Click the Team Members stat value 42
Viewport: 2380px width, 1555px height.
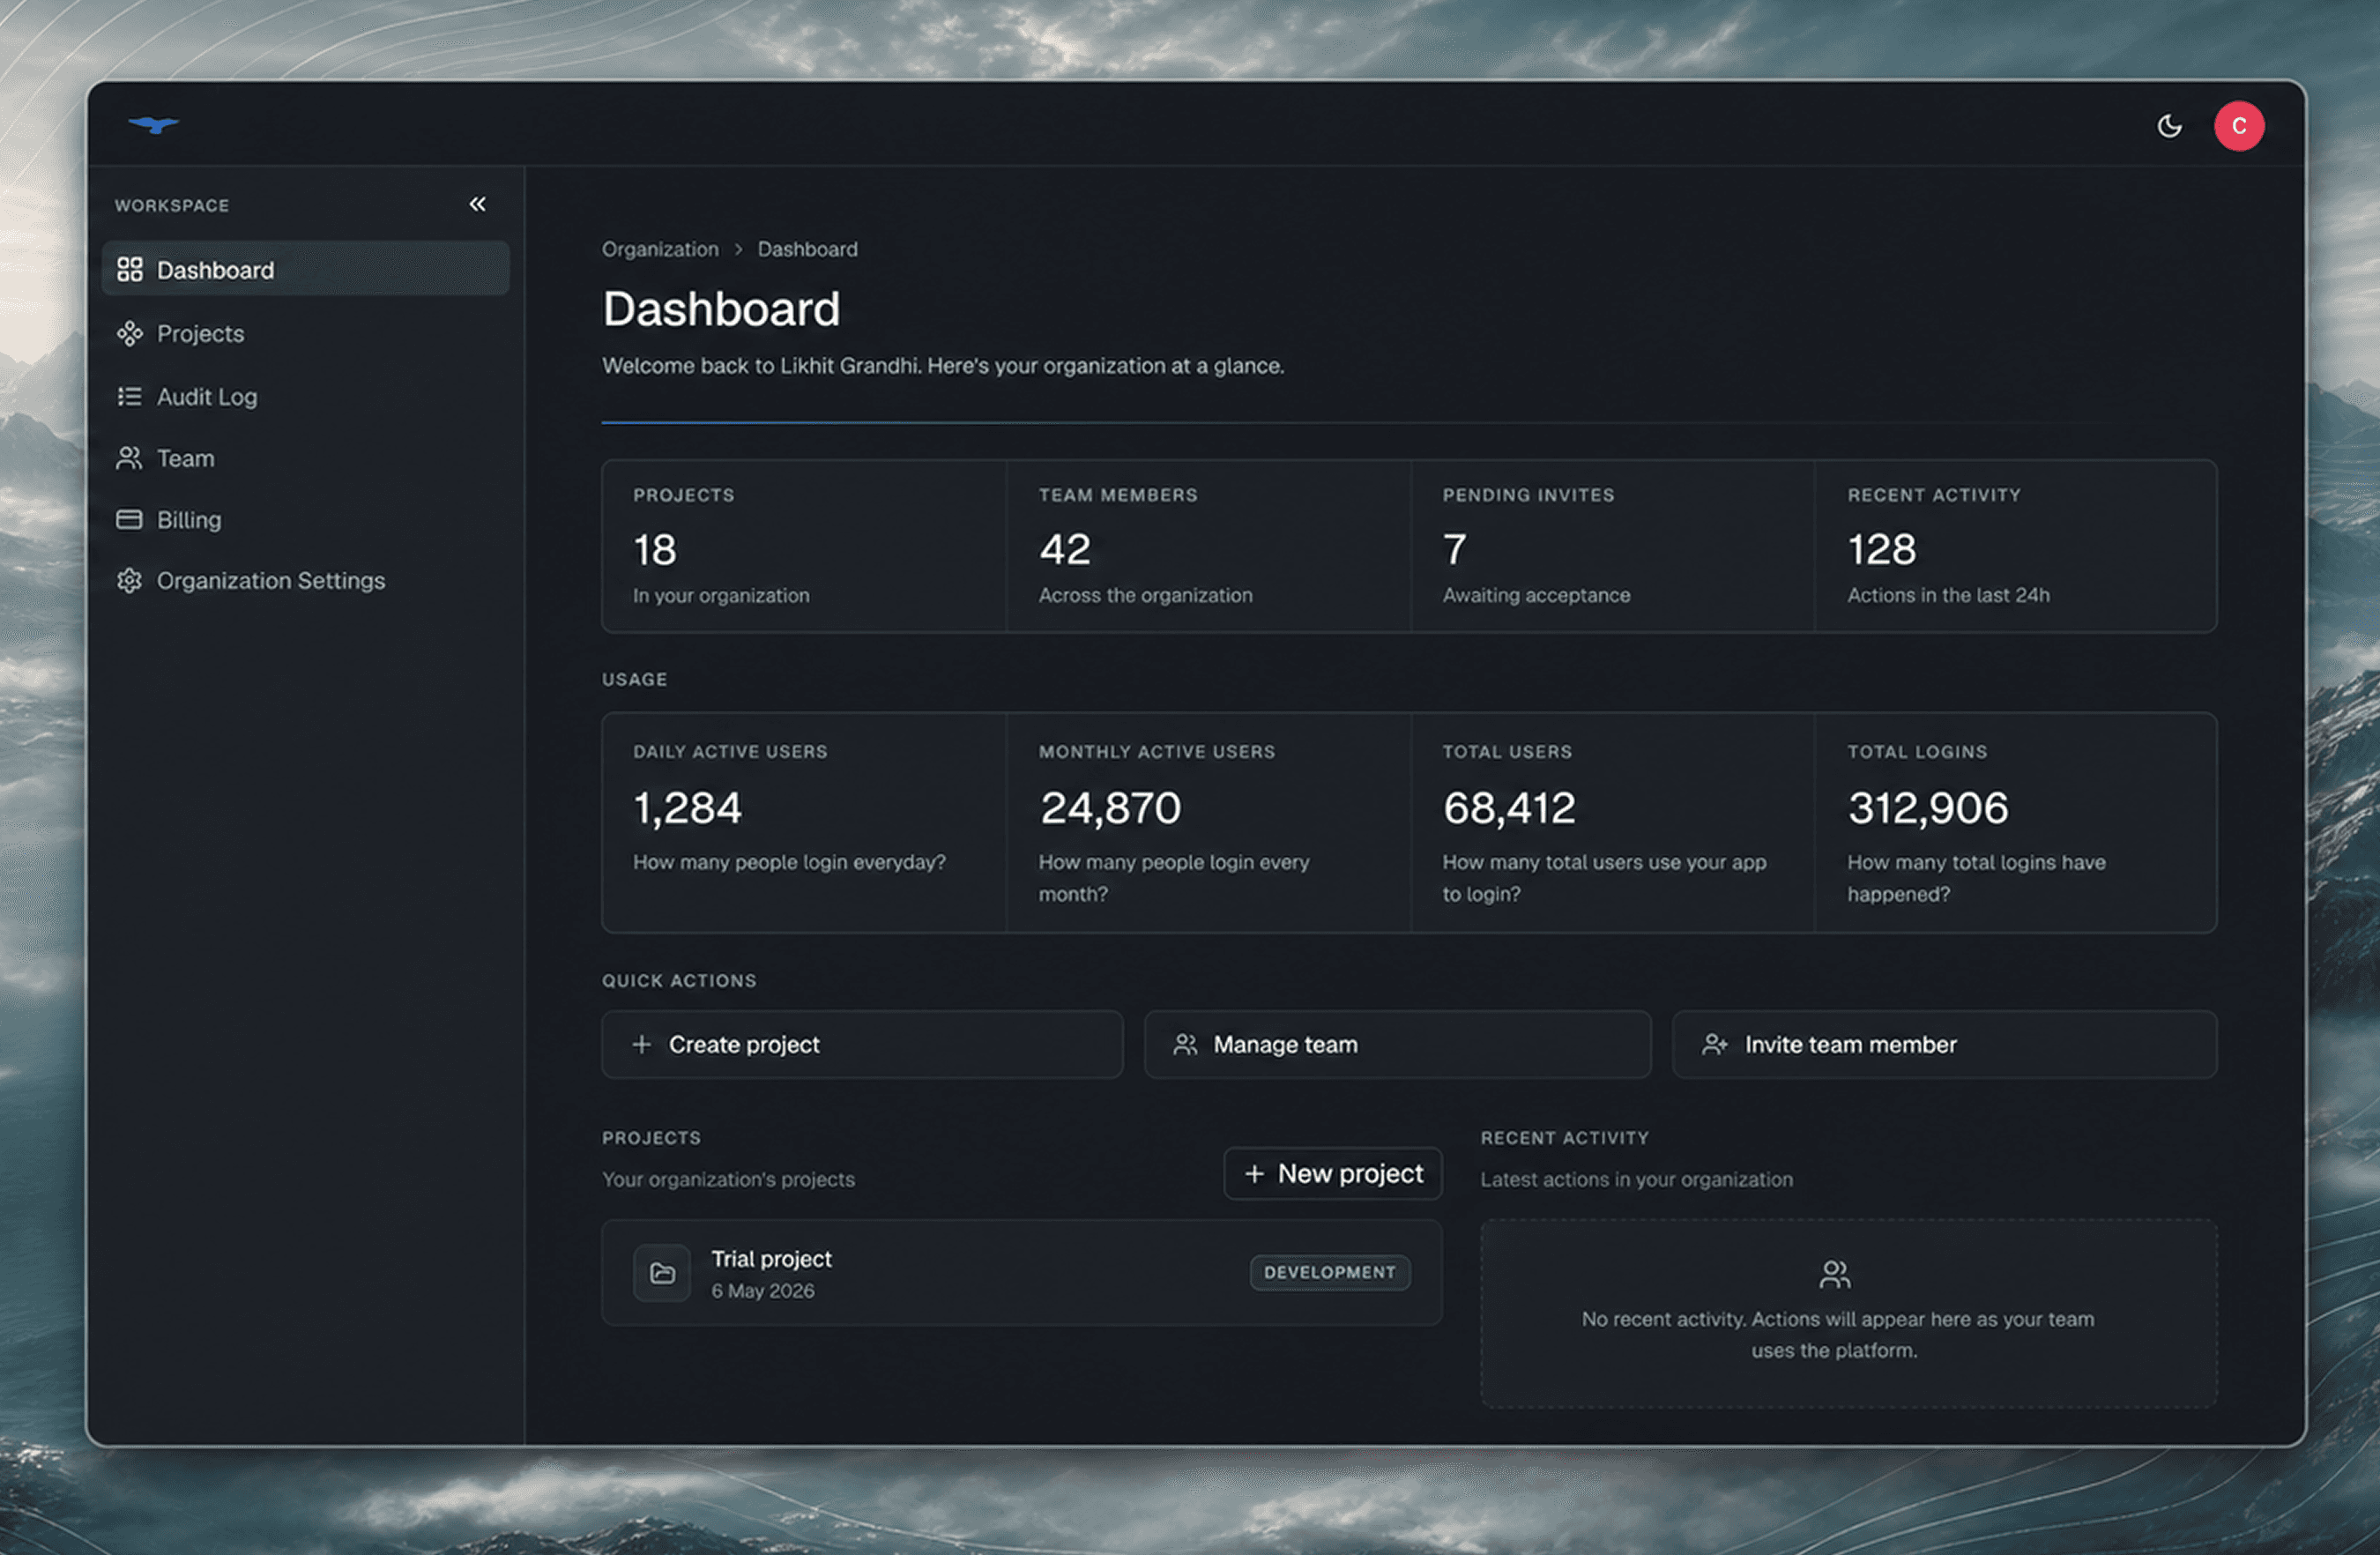[x=1065, y=549]
